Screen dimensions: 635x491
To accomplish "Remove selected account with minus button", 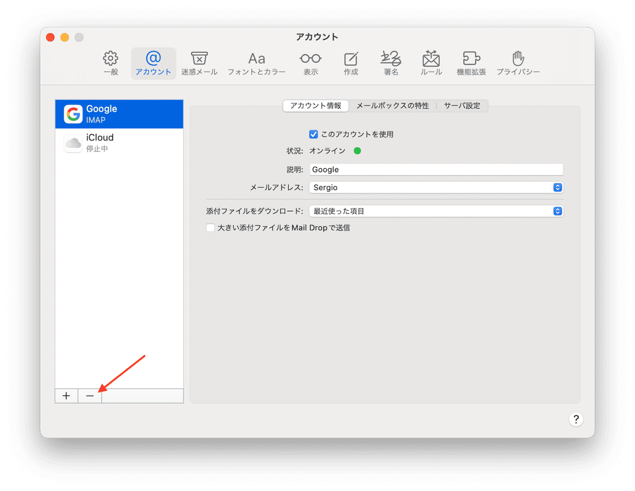I will pyautogui.click(x=90, y=396).
